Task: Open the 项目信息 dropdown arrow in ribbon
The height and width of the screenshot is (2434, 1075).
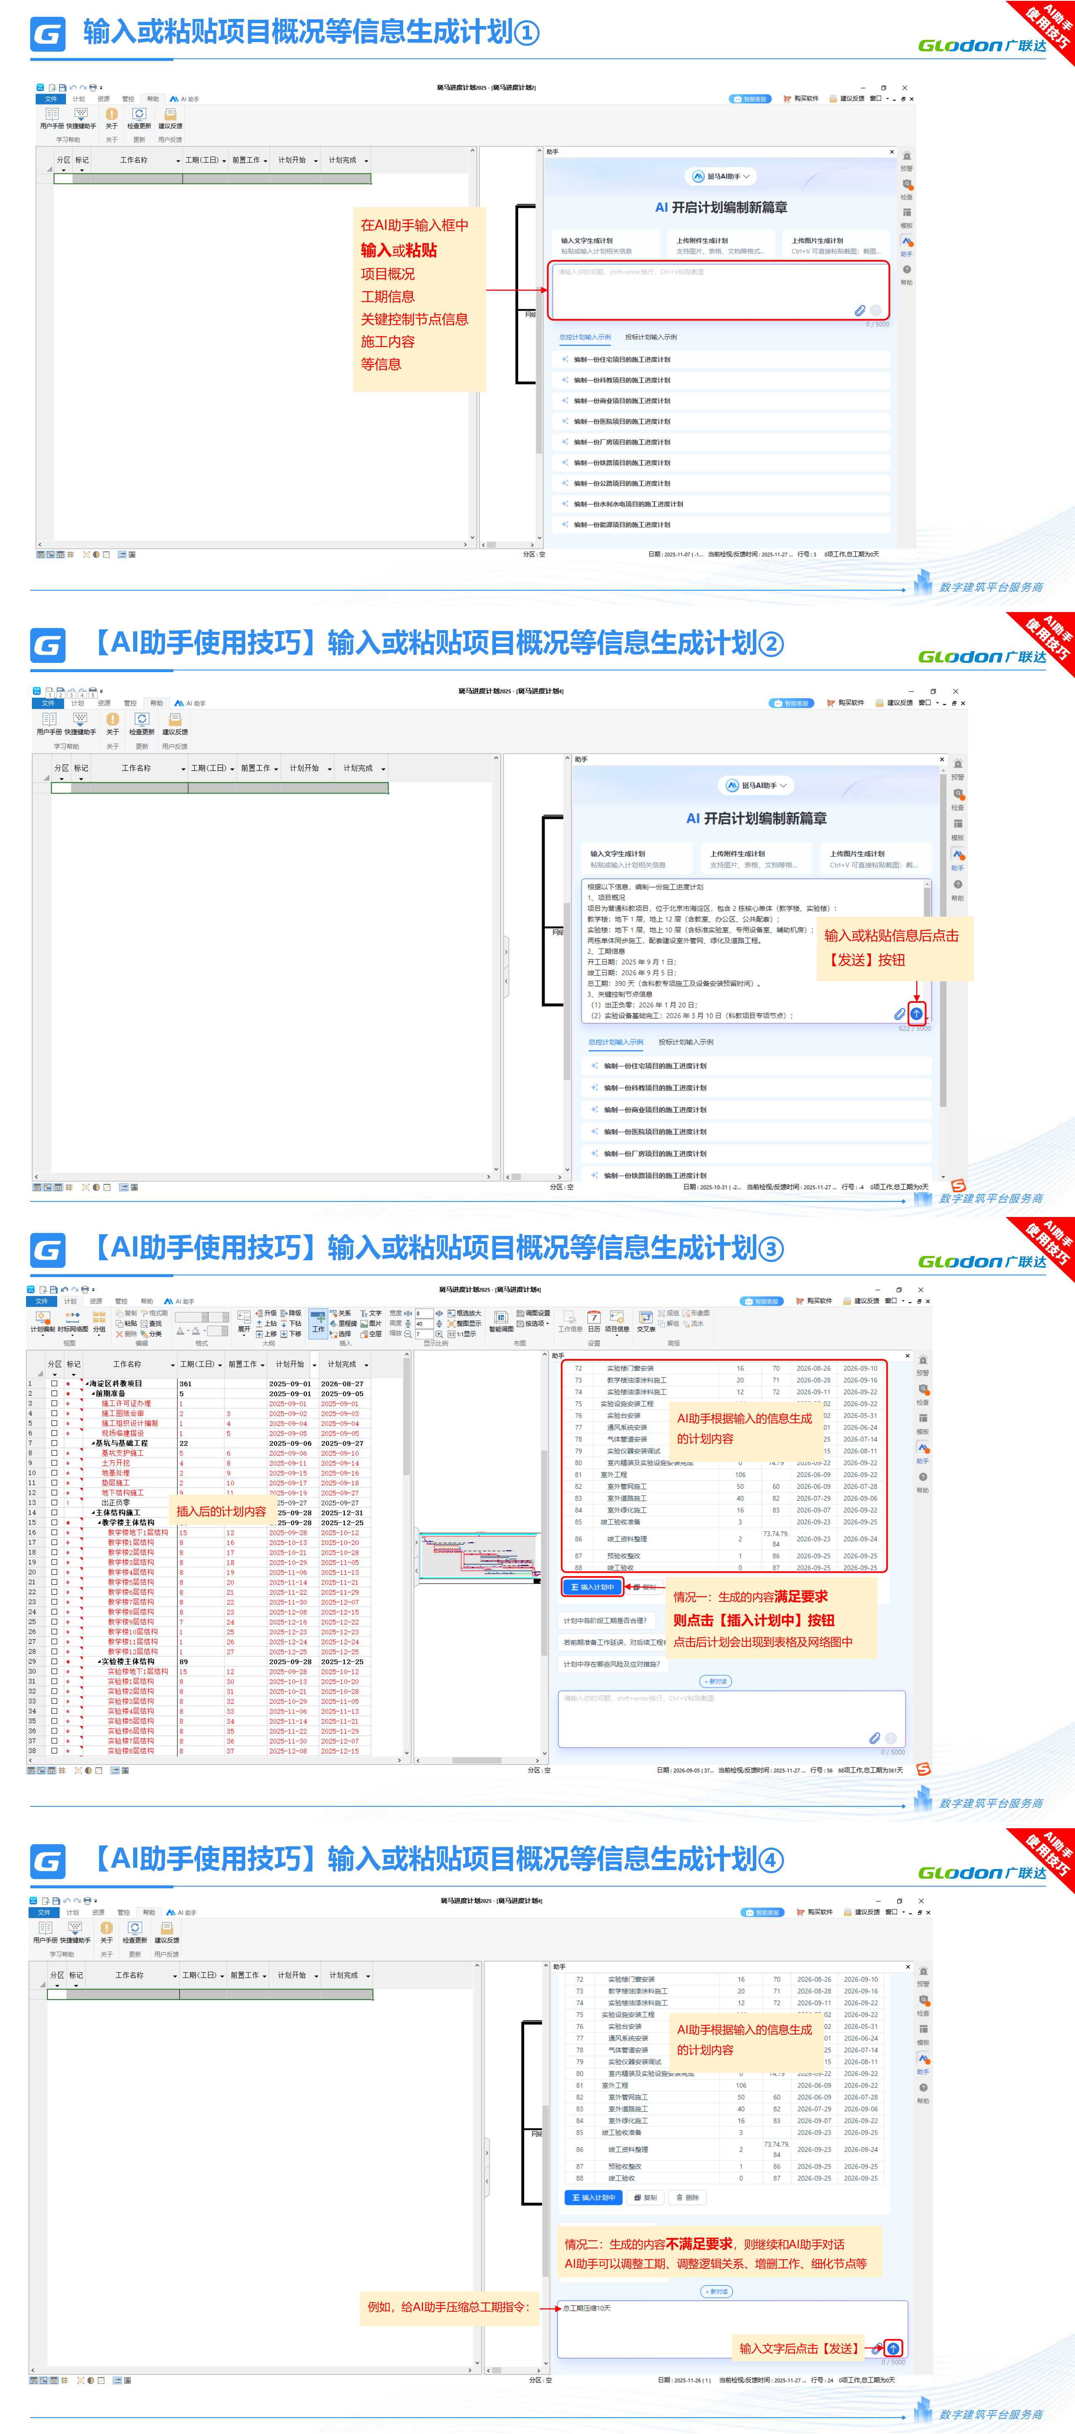Action: tap(617, 1336)
